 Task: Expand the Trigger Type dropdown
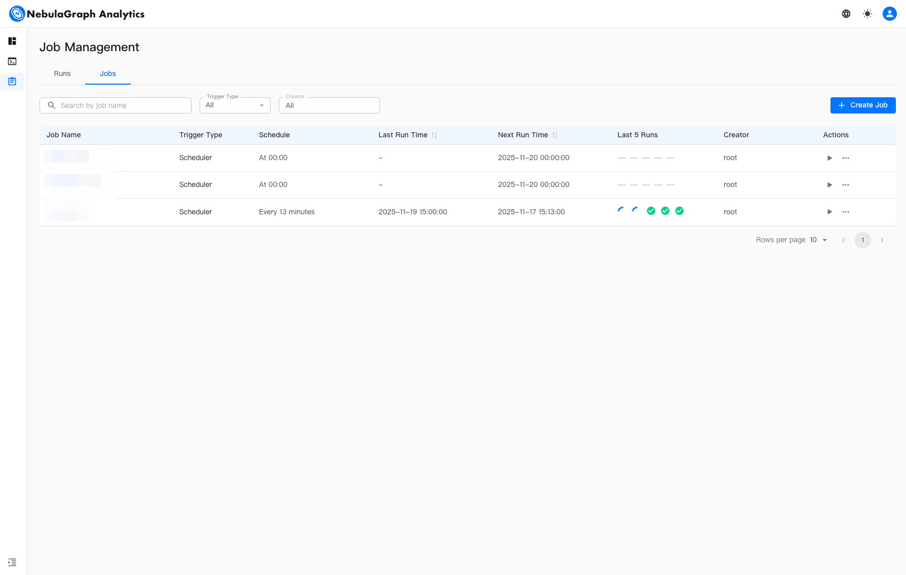pyautogui.click(x=235, y=105)
